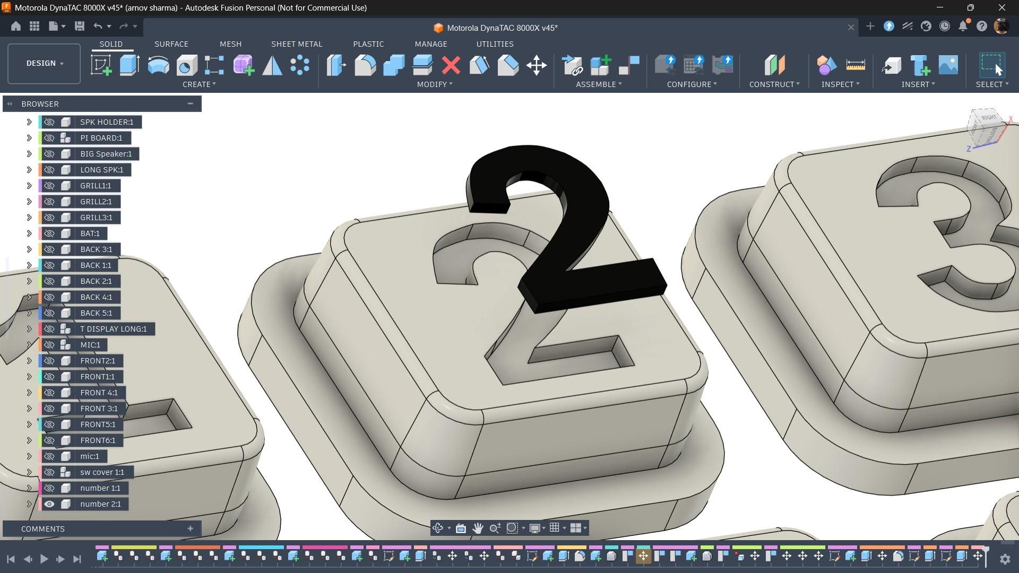Switch to the UTILITIES tab
The image size is (1019, 573).
pyautogui.click(x=495, y=44)
